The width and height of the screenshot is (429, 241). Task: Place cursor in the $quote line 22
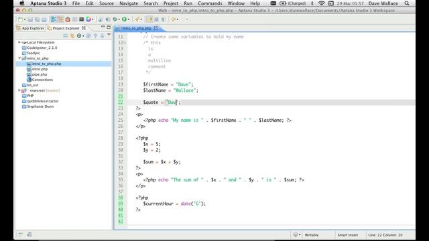[271, 102]
